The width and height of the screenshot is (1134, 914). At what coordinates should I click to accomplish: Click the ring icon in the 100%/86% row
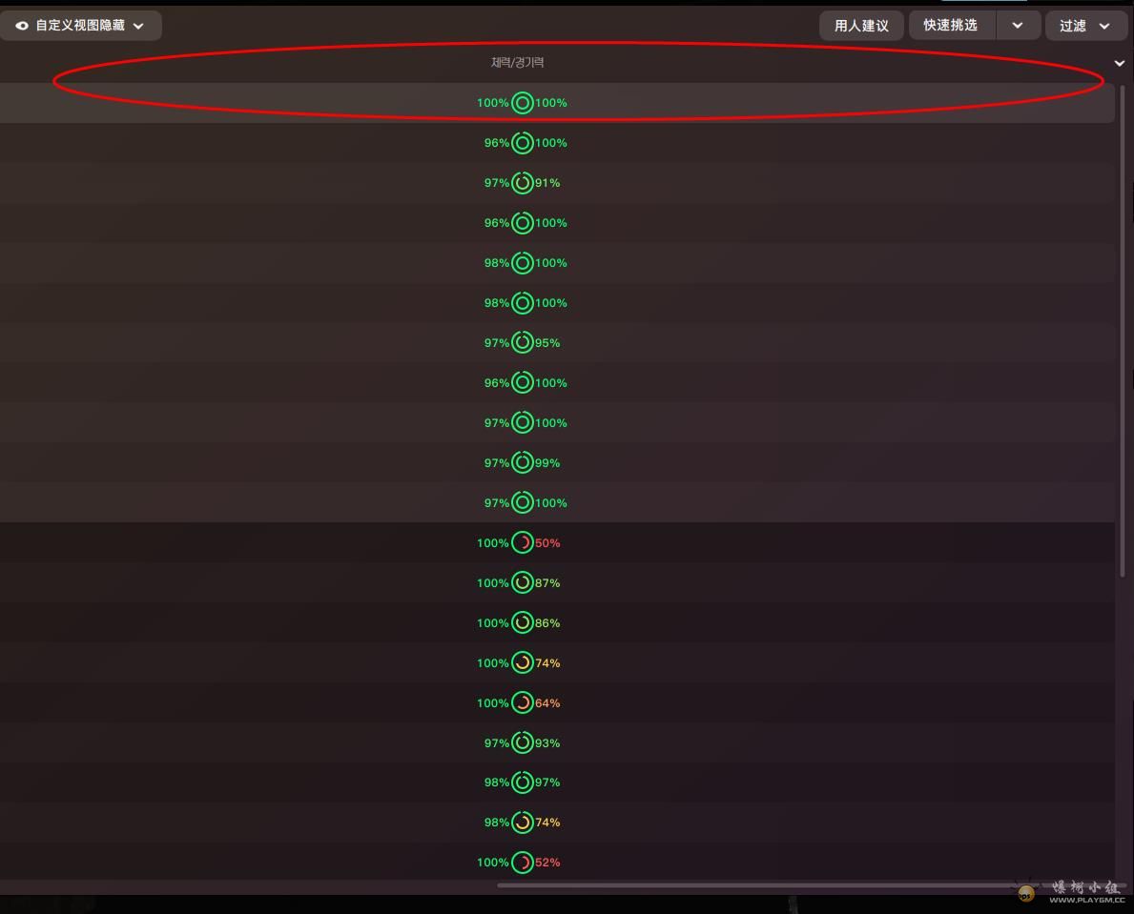coord(523,623)
